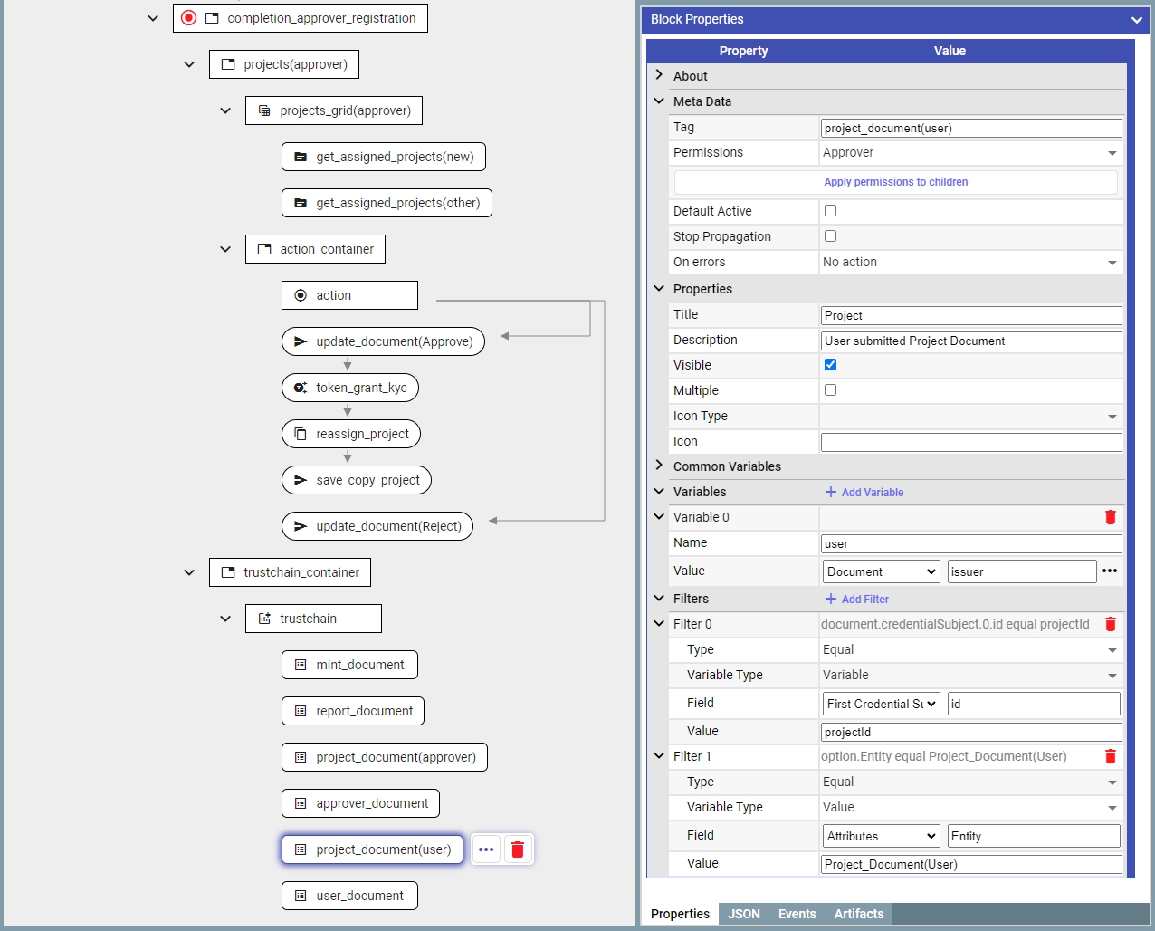Viewport: 1155px width, 931px height.
Task: Uncheck the Visible checkbox
Action: click(x=830, y=365)
